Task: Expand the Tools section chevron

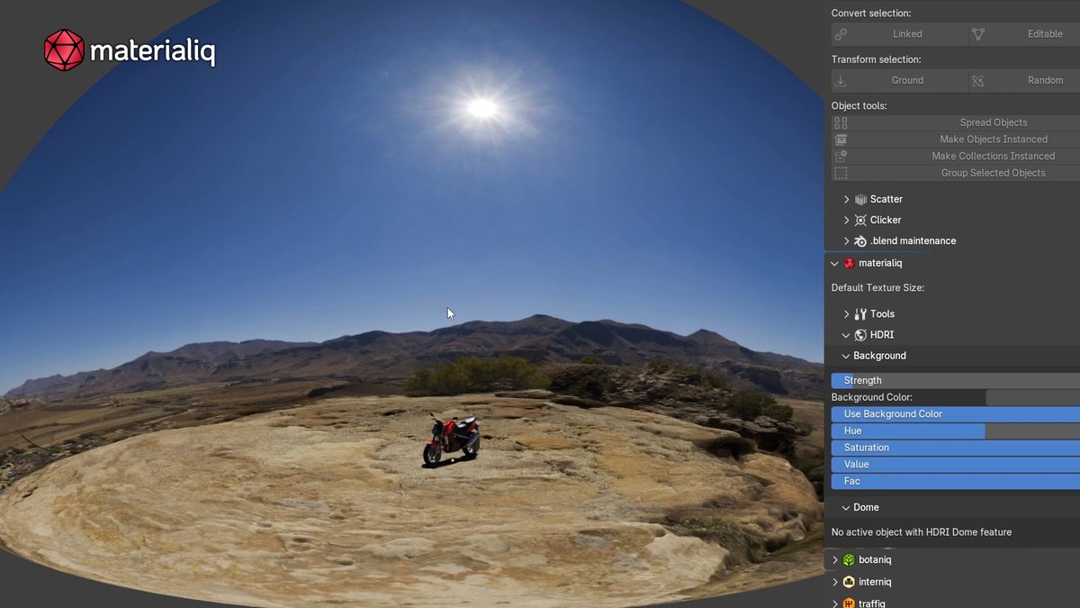Action: [846, 314]
